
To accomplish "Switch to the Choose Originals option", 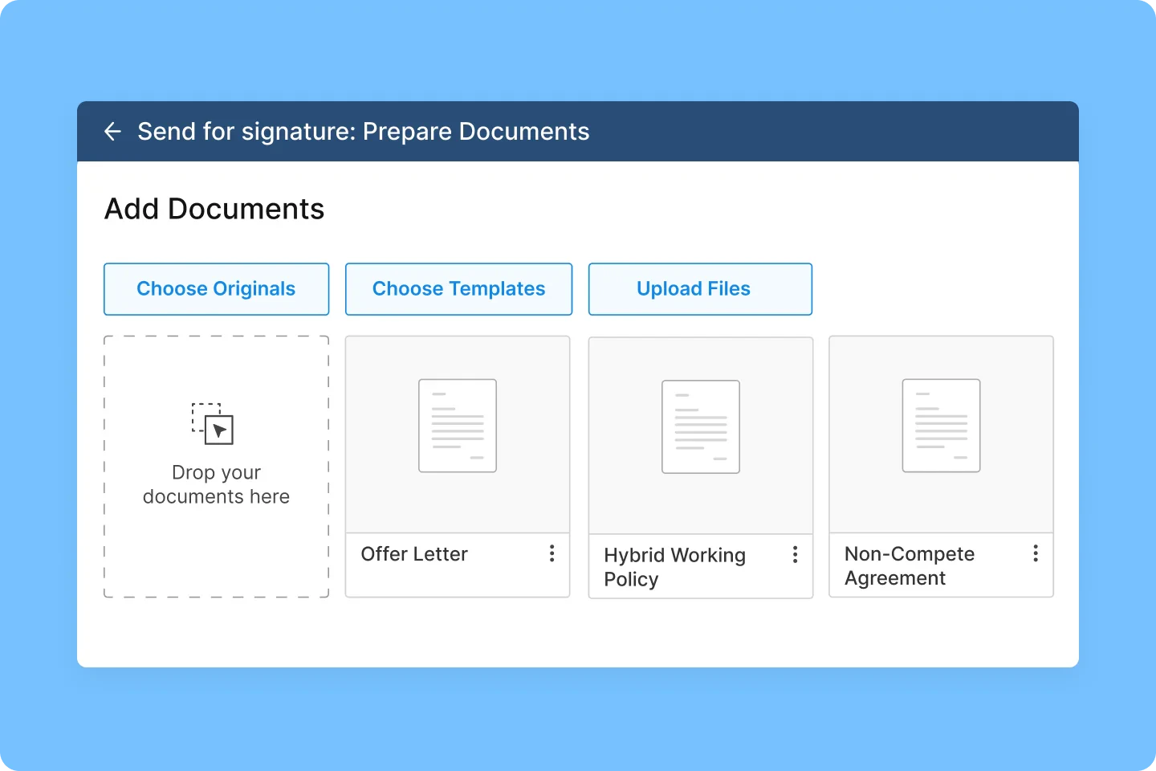I will pyautogui.click(x=216, y=288).
